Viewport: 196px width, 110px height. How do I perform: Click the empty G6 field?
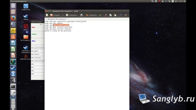pyautogui.click(x=39, y=64)
